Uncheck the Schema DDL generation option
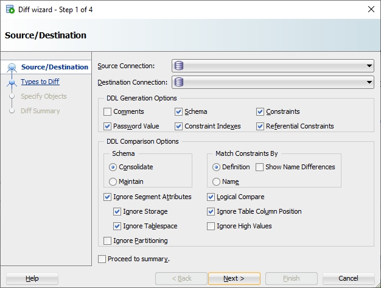Image resolution: width=381 pixels, height=288 pixels. pos(178,111)
